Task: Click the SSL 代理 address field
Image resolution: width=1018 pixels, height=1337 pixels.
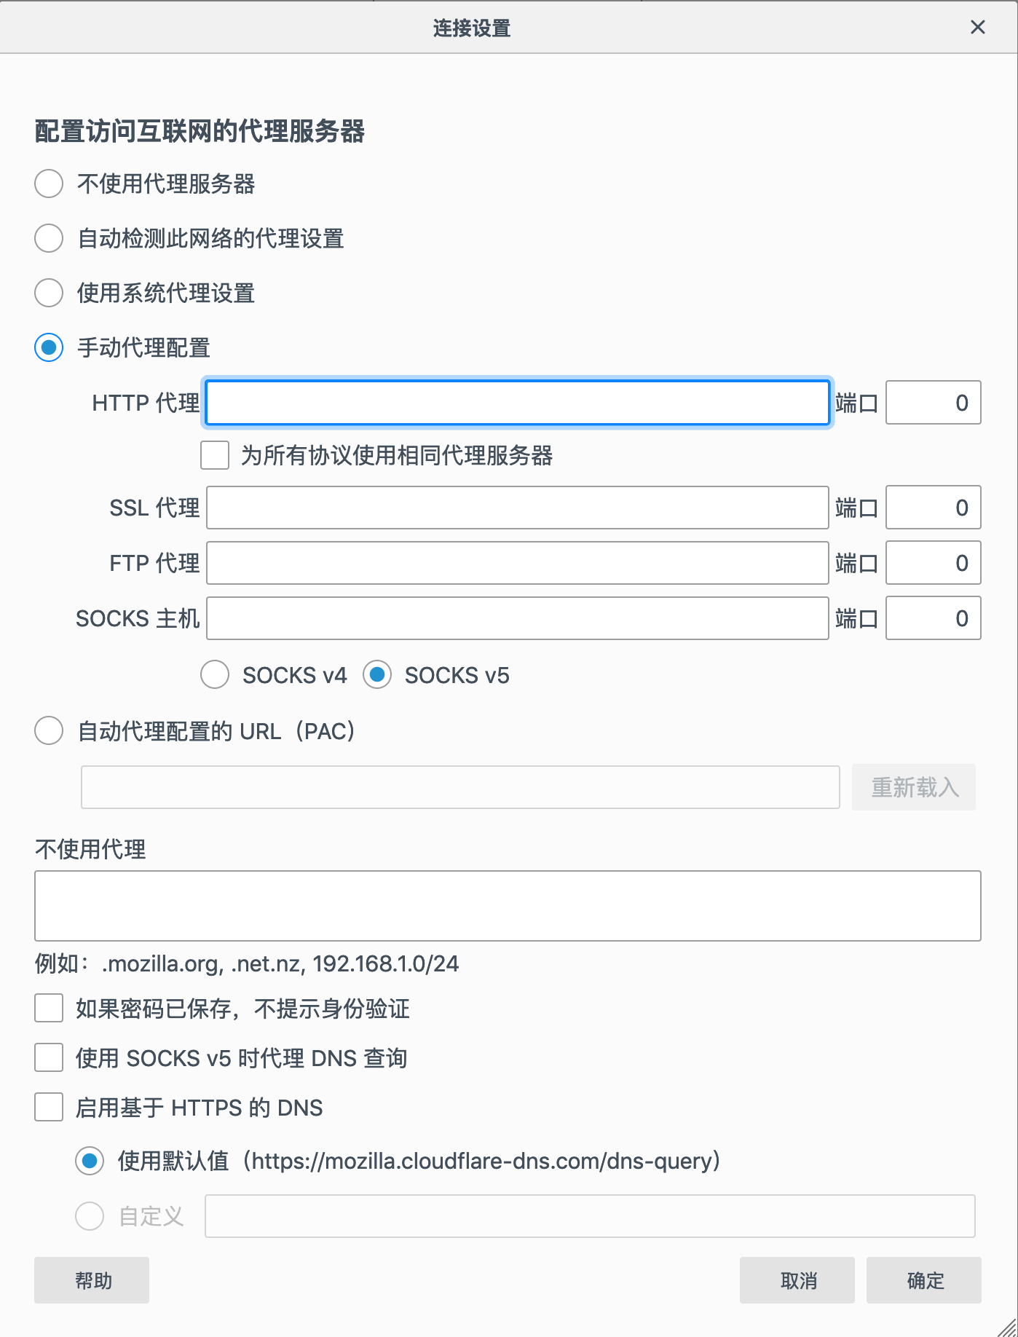Action: tap(517, 508)
